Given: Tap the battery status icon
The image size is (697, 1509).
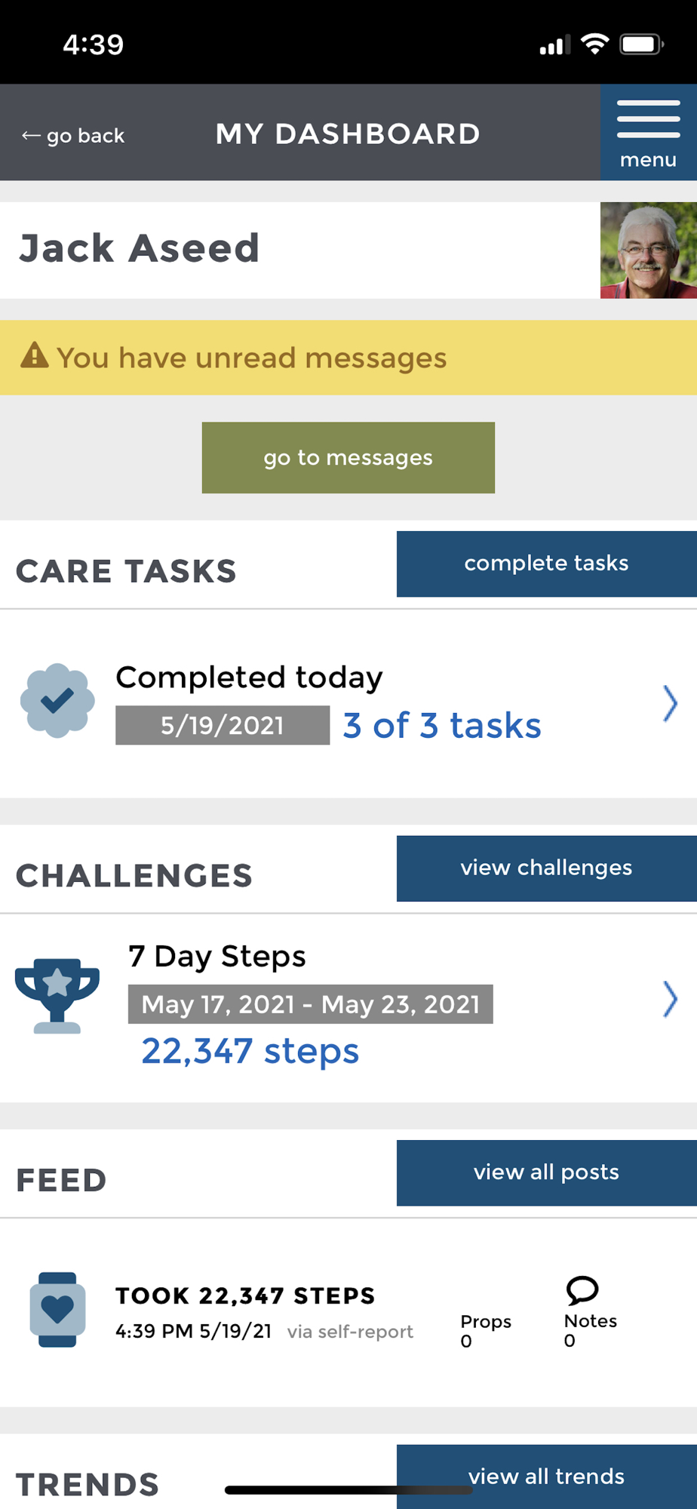Looking at the screenshot, I should 641,45.
